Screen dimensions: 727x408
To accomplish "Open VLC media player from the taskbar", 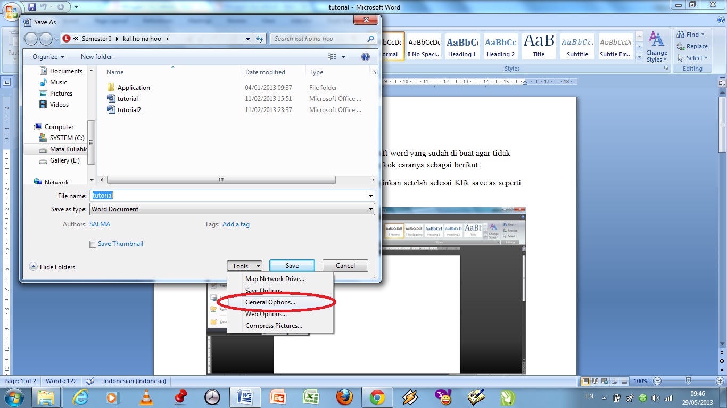I will coord(146,397).
